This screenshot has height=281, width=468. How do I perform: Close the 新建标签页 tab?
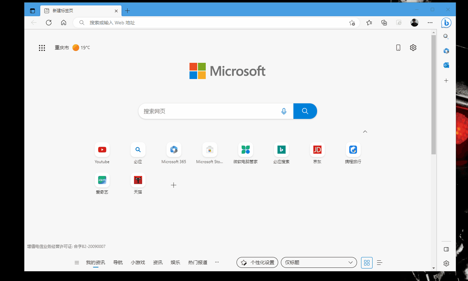pyautogui.click(x=116, y=11)
